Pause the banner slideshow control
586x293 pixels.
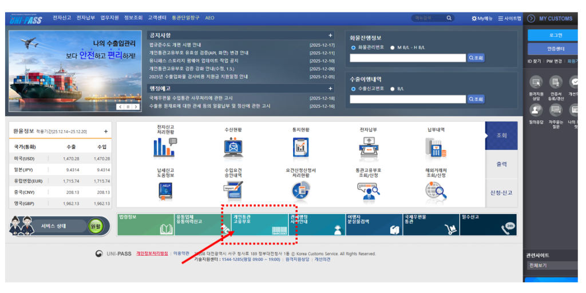click(x=128, y=107)
